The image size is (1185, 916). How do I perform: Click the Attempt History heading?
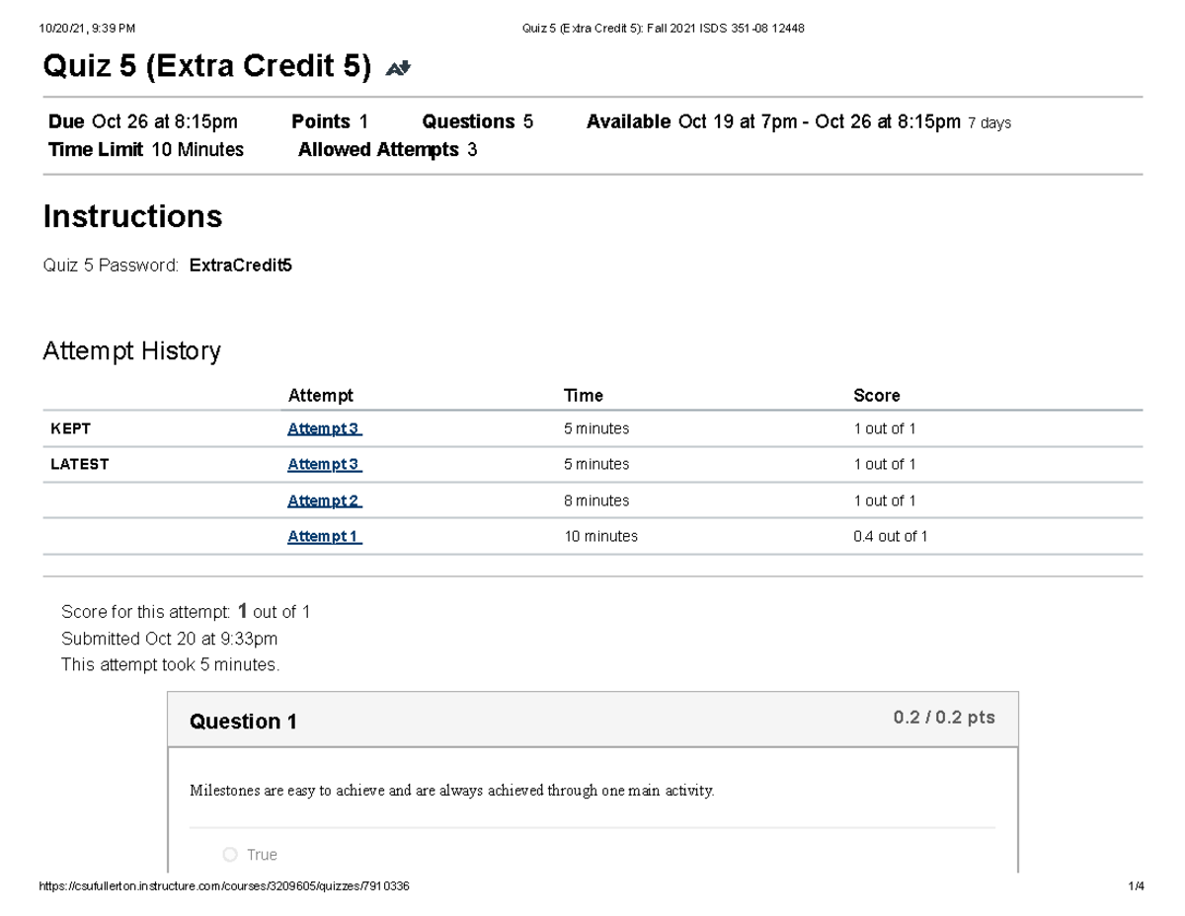[131, 350]
